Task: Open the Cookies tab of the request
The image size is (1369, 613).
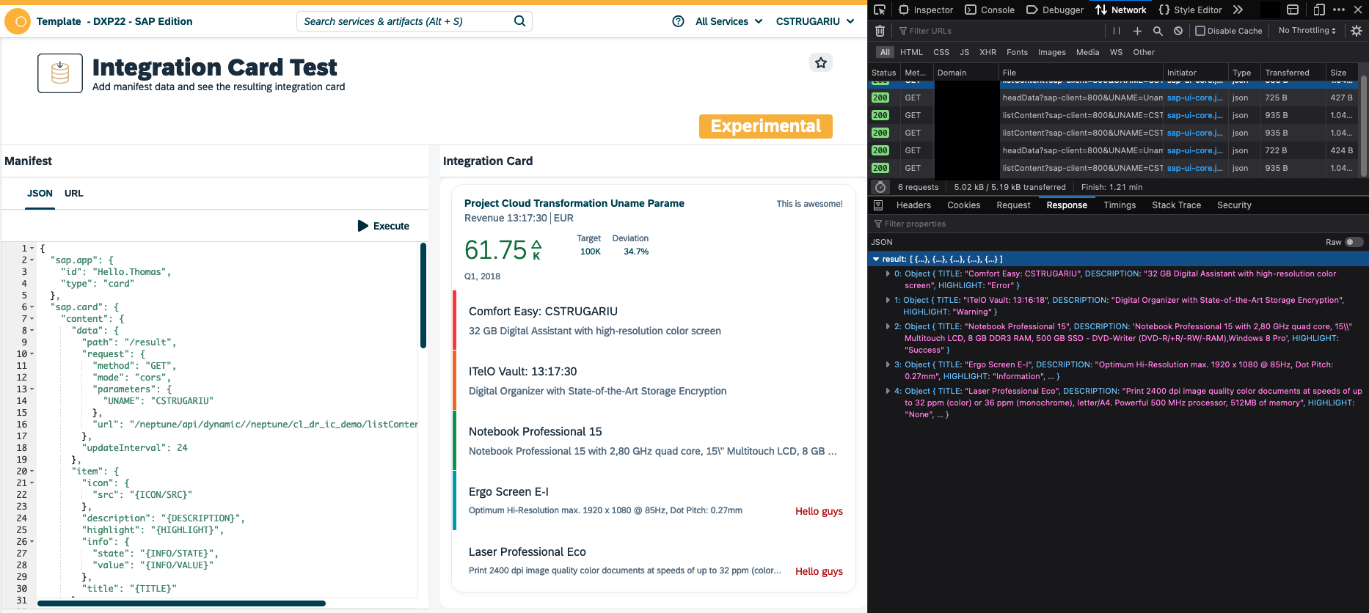Action: point(963,205)
